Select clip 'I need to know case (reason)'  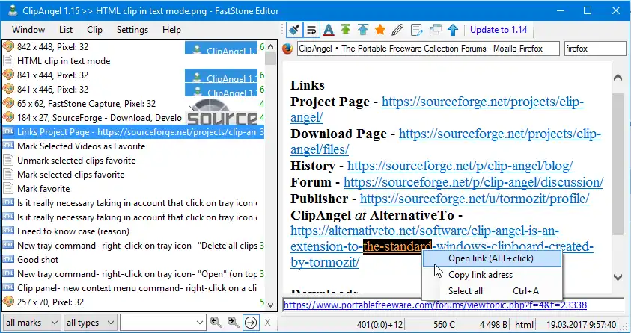133,231
